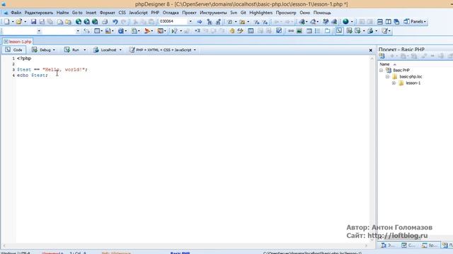Image resolution: width=453 pixels, height=254 pixels.
Task: Click the first globe browser preview icon
Action: (x=79, y=22)
